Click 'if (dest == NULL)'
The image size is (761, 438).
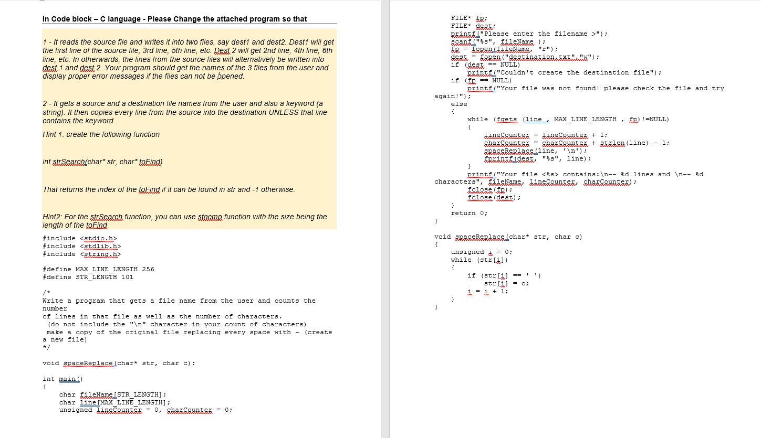click(485, 65)
